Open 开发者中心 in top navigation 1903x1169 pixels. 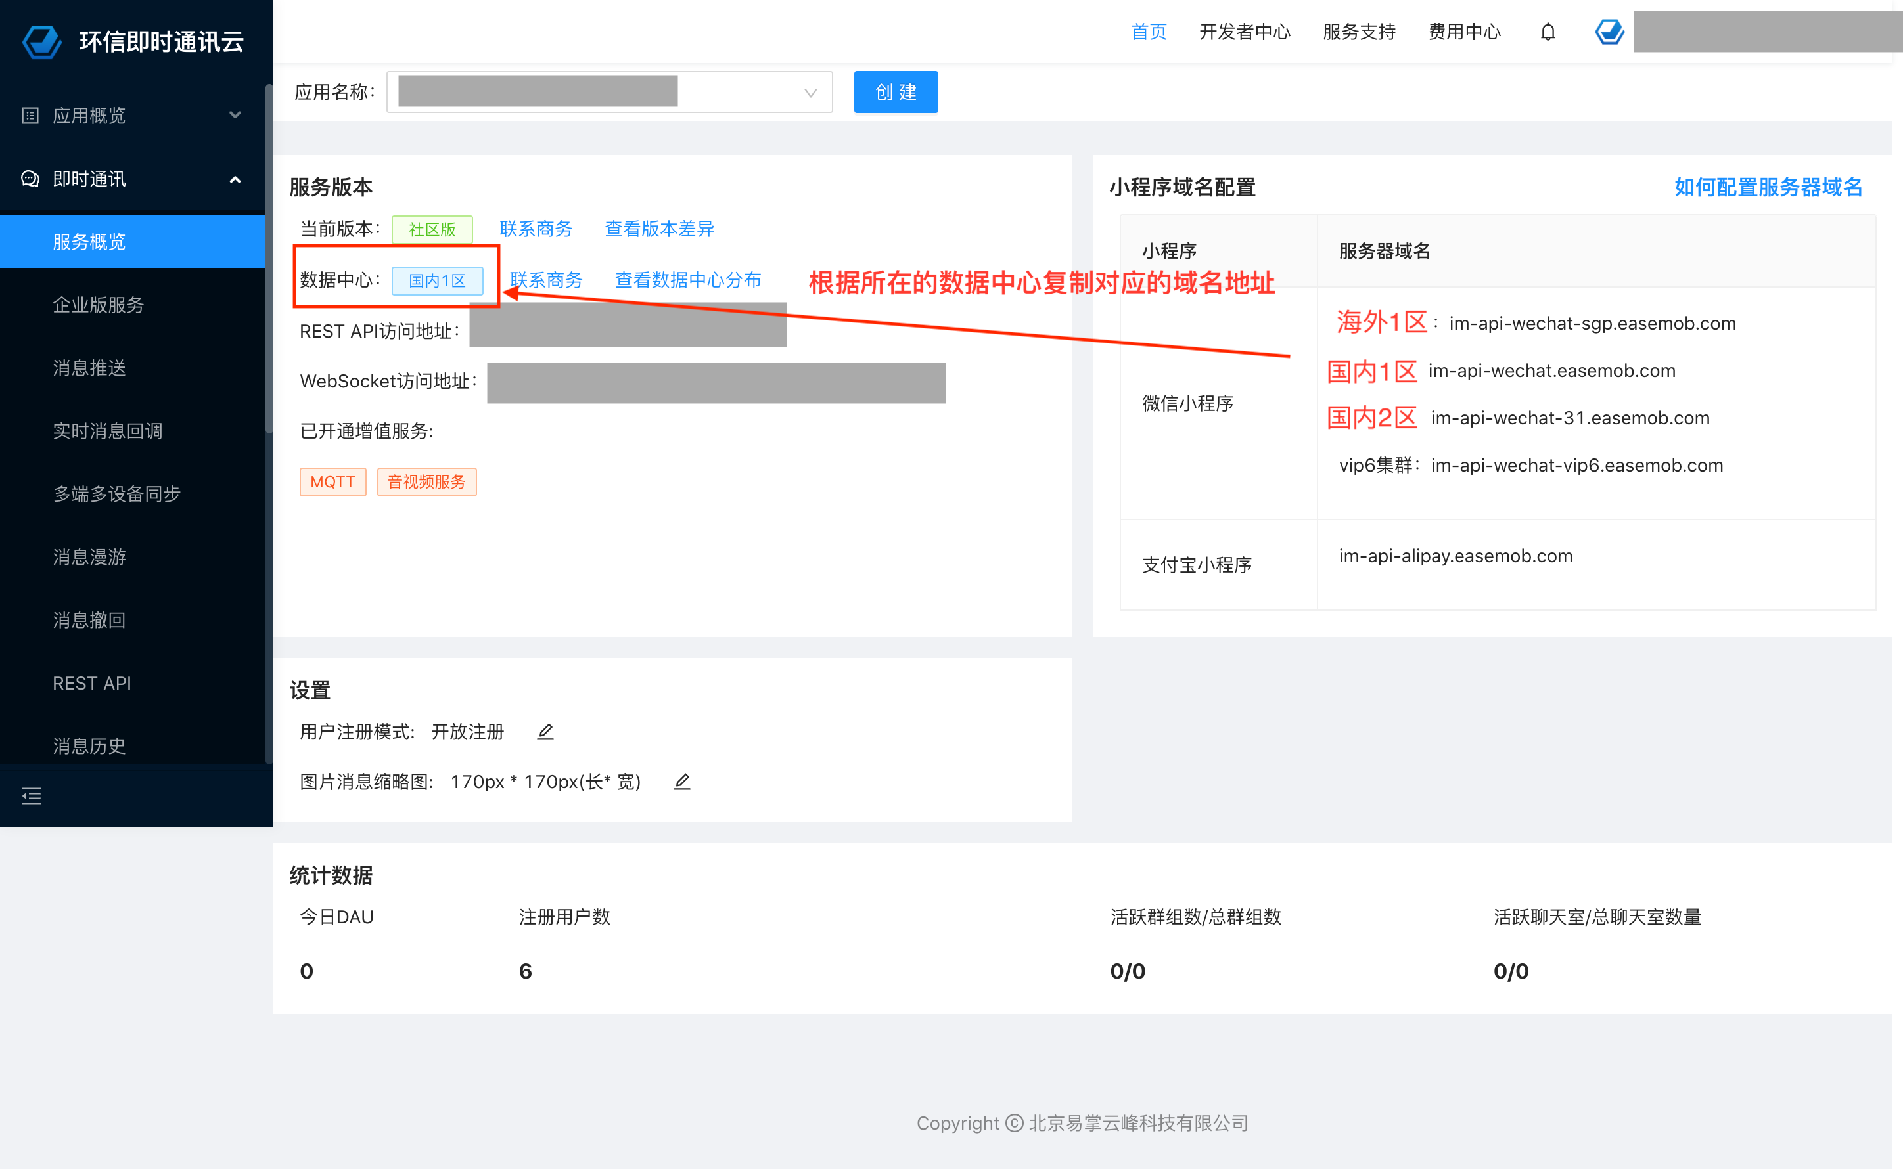pyautogui.click(x=1245, y=32)
